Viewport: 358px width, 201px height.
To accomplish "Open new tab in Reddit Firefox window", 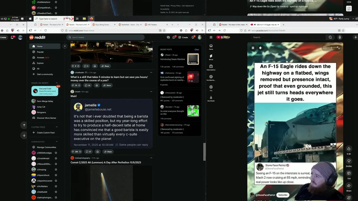I will 172,25.
